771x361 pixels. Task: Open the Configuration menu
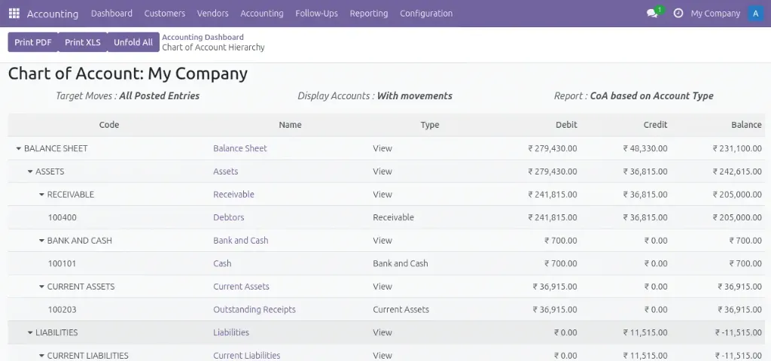coord(426,14)
